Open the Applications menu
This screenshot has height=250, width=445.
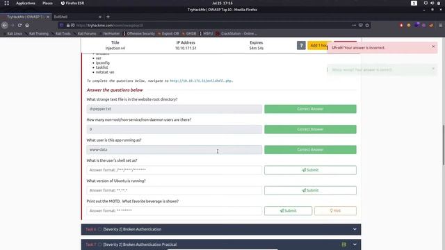point(26,3)
